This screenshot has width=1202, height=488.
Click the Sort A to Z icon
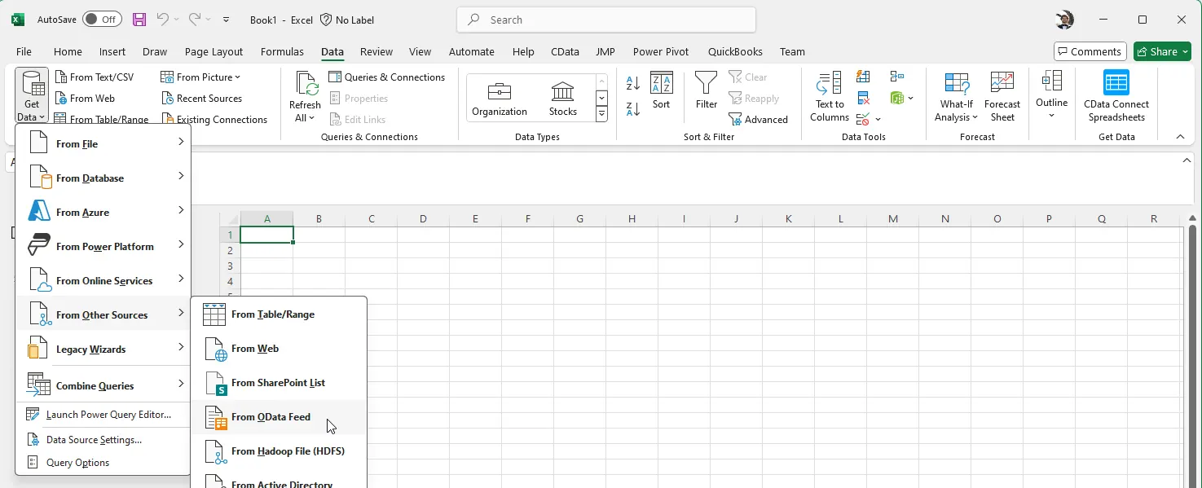(633, 83)
